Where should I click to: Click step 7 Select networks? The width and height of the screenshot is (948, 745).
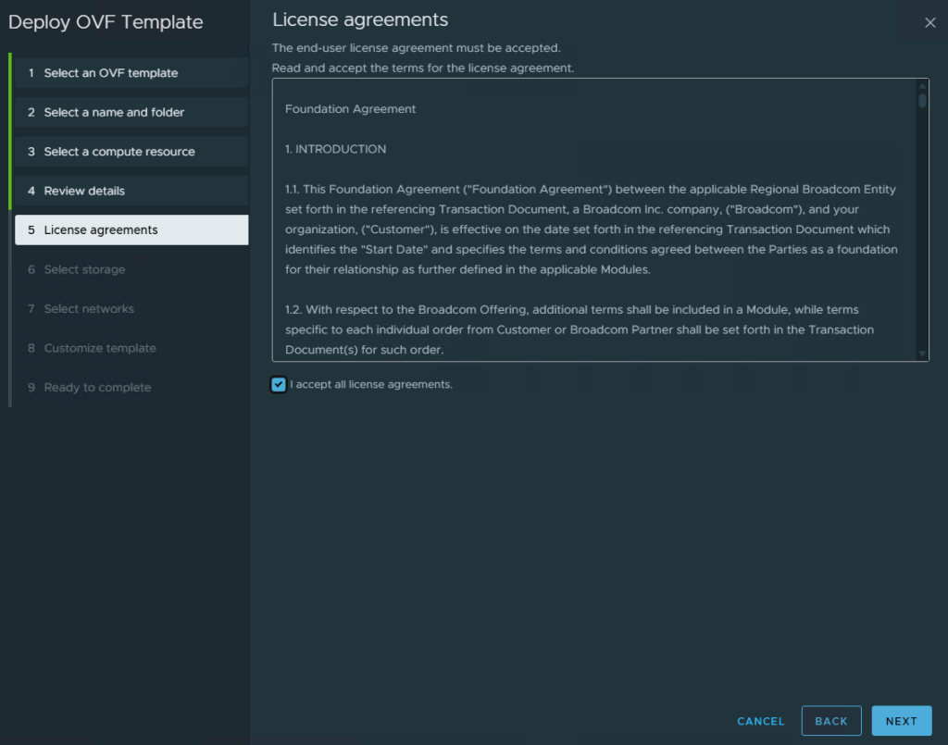point(131,309)
